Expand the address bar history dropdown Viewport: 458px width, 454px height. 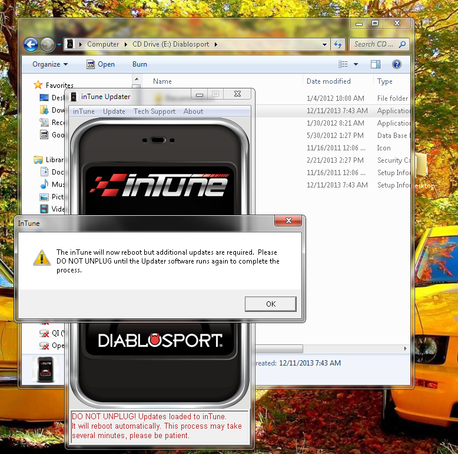(x=324, y=44)
